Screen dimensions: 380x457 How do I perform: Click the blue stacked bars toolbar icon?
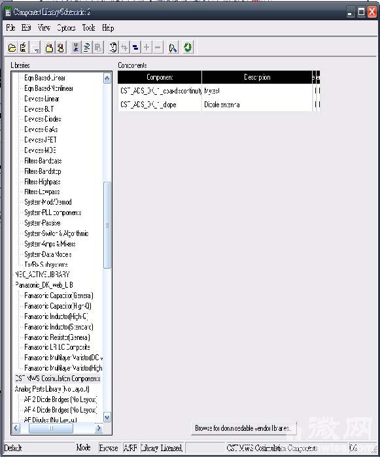(x=135, y=47)
